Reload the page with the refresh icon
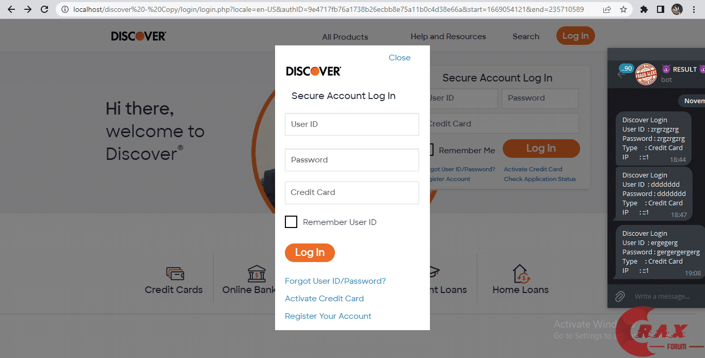This screenshot has width=705, height=358. click(x=44, y=9)
